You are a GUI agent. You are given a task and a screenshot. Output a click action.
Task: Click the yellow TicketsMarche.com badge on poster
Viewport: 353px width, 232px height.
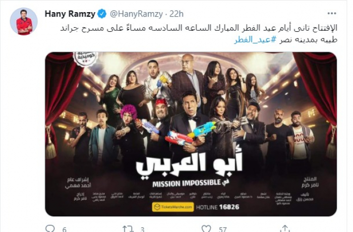(x=173, y=207)
